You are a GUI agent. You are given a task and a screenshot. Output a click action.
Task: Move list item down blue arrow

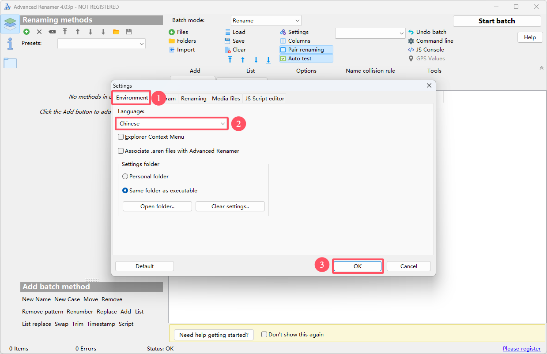tap(256, 60)
